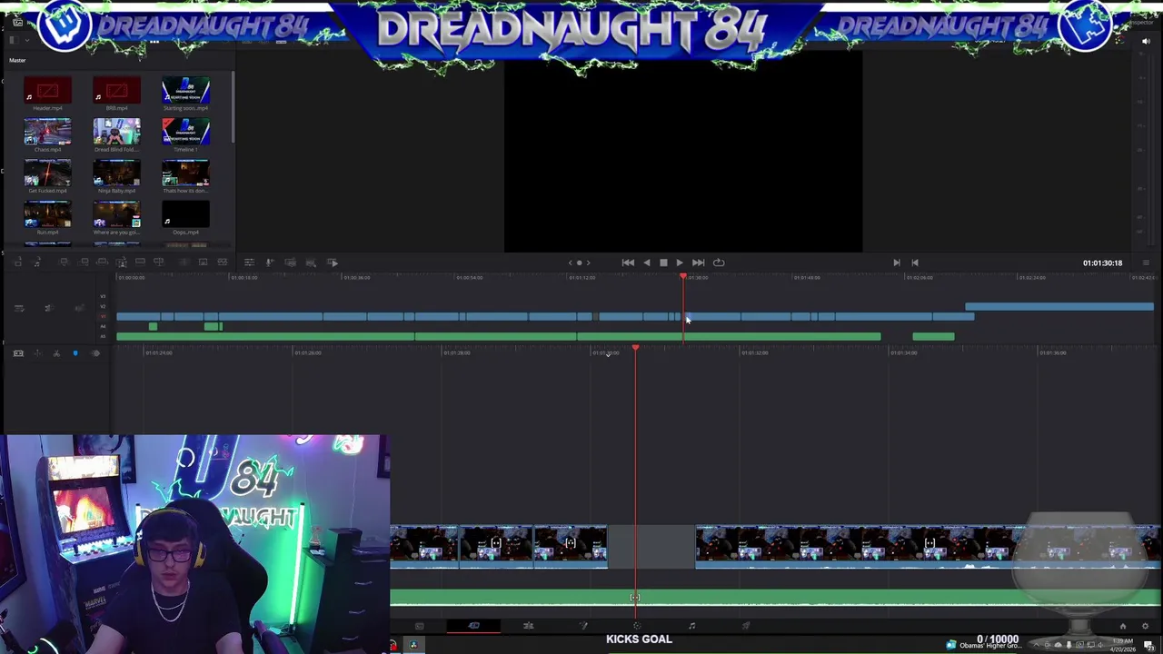Image resolution: width=1163 pixels, height=654 pixels.
Task: Click the Close Up edit icon
Action: (122, 263)
